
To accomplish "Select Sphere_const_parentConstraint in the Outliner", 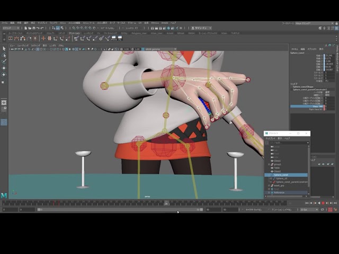I will point(292,182).
